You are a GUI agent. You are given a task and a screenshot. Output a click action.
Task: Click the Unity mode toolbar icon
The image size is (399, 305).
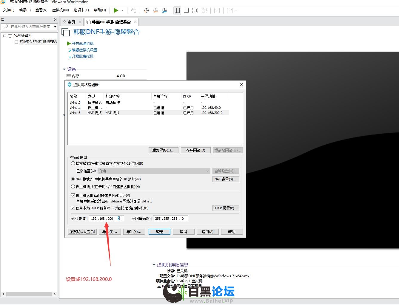point(204,10)
